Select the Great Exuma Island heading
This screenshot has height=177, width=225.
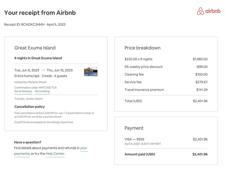coord(35,48)
